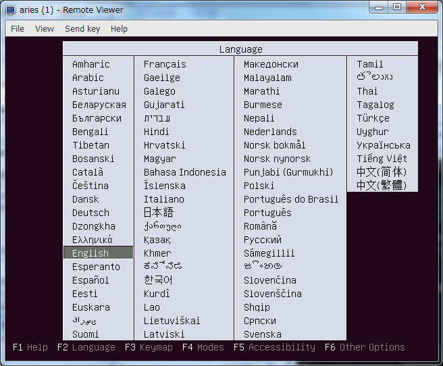The image size is (443, 366).
Task: Click F1 Help at the bottom
Action: 30,347
